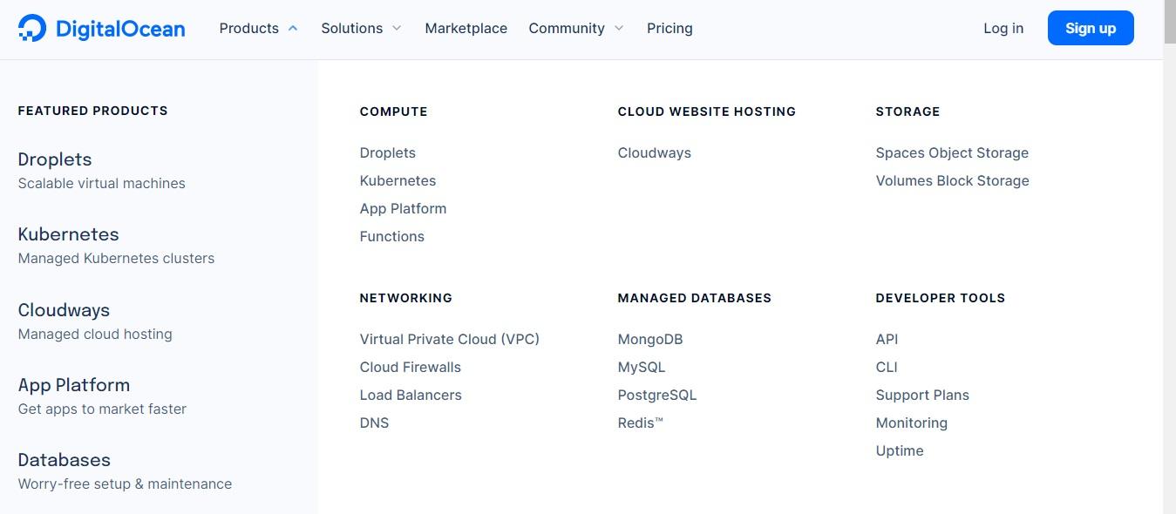Select MongoDB managed database
This screenshot has height=514, width=1176.
pos(650,339)
